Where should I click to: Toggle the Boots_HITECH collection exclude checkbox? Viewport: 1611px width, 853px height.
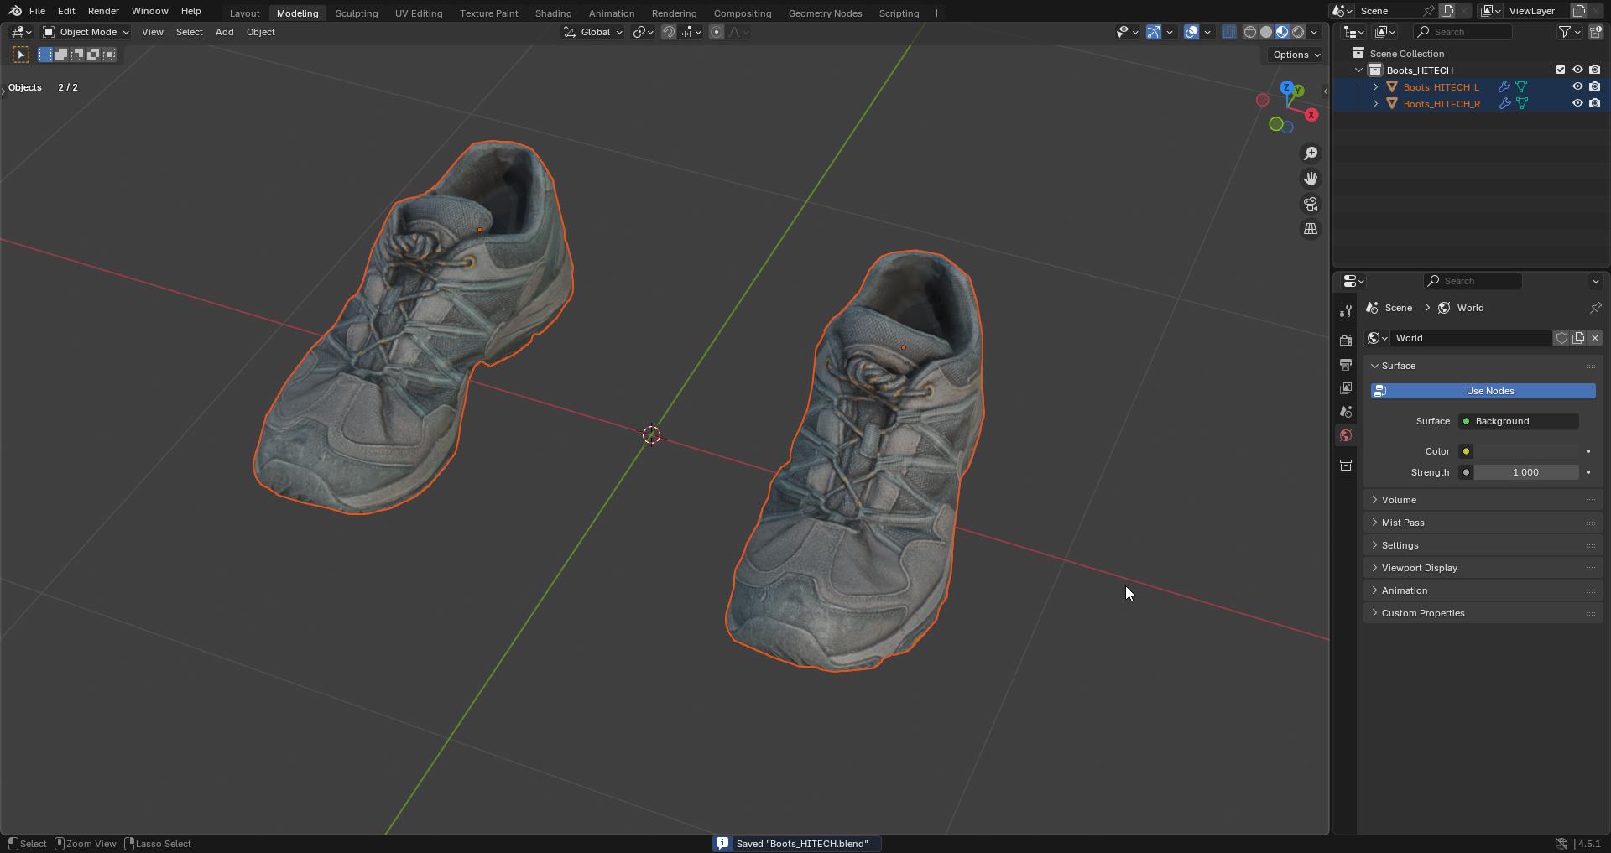pyautogui.click(x=1561, y=70)
